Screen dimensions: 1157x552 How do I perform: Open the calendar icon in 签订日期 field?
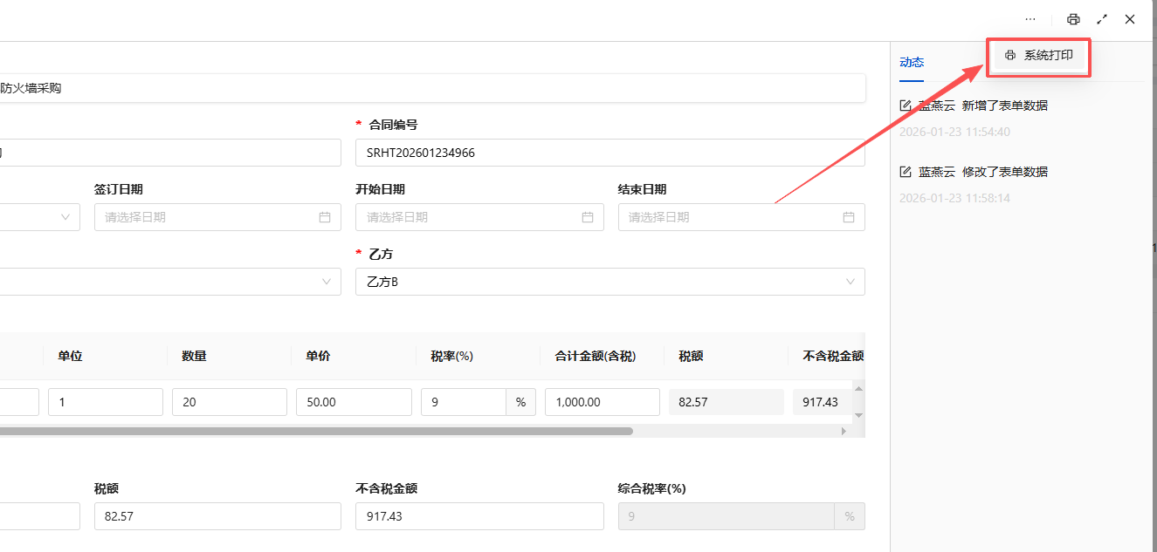[x=325, y=216]
